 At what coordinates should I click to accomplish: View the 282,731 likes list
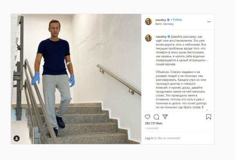click(154, 123)
